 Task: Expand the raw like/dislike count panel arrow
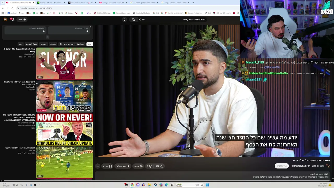47,37
